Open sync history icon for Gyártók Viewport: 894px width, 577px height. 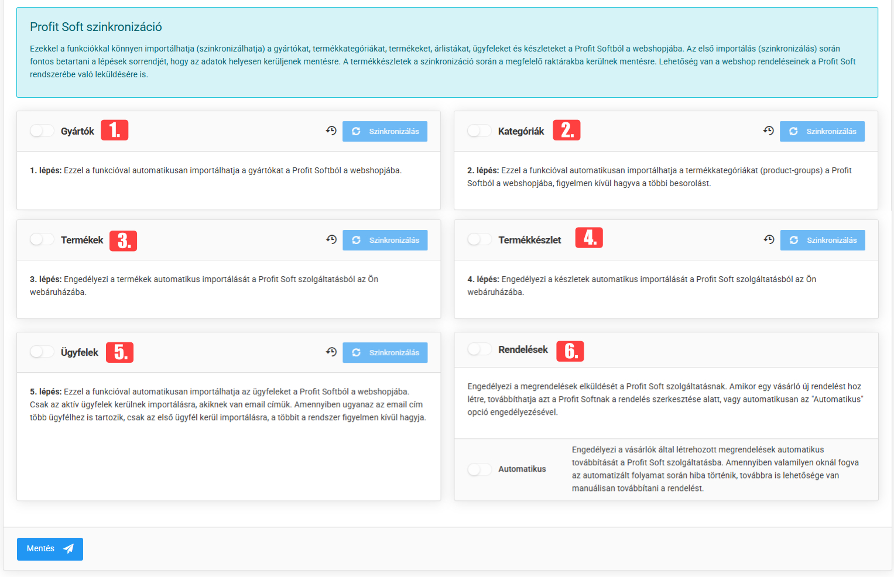point(331,130)
